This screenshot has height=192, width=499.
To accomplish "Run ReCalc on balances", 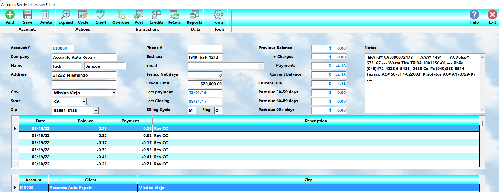I will click(x=174, y=17).
